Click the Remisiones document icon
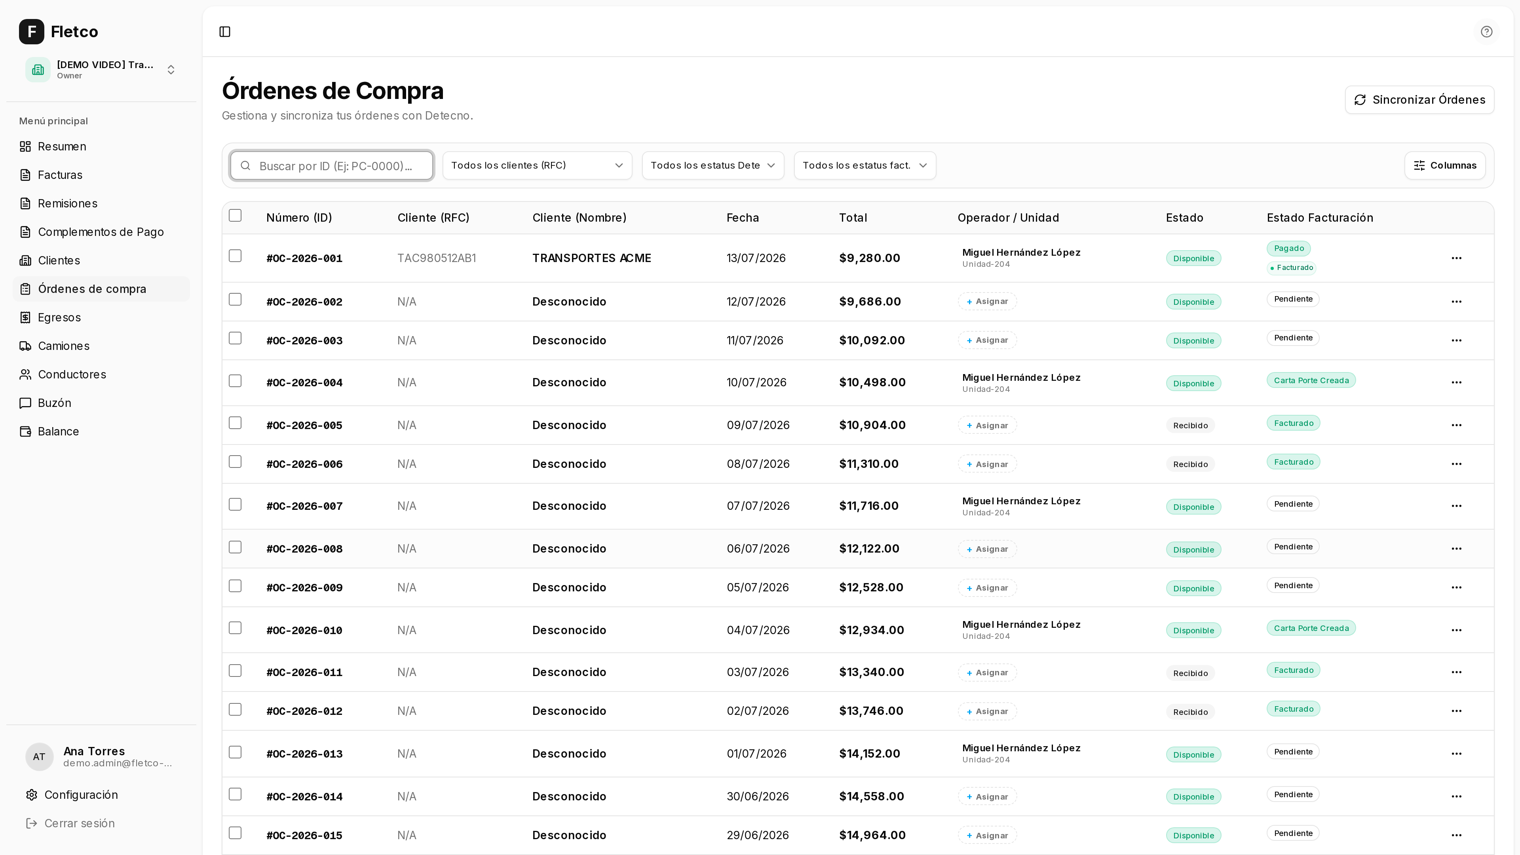The width and height of the screenshot is (1520, 855). (25, 203)
